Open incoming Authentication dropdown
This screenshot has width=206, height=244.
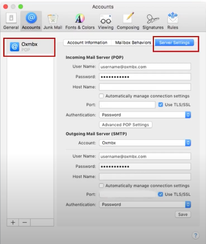145,115
